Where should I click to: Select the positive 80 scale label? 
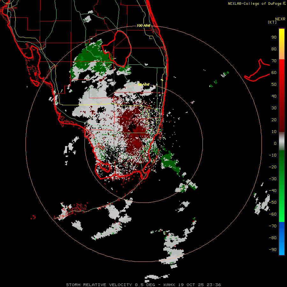[274, 49]
